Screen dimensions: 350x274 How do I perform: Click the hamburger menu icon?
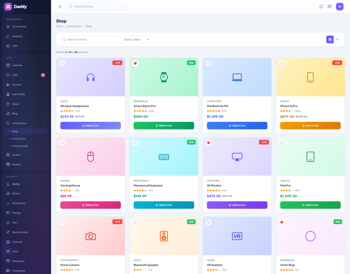point(60,6)
